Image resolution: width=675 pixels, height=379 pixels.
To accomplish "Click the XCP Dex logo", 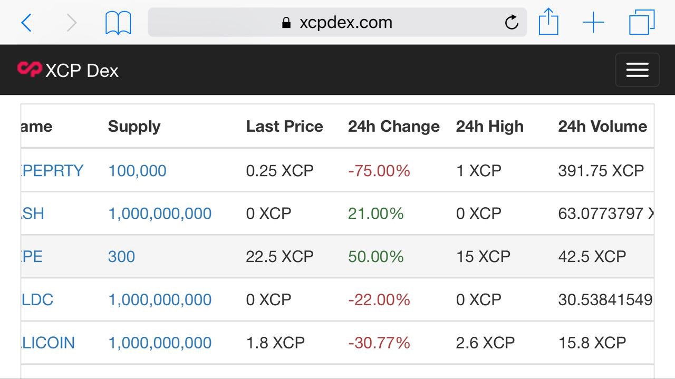I will (67, 70).
